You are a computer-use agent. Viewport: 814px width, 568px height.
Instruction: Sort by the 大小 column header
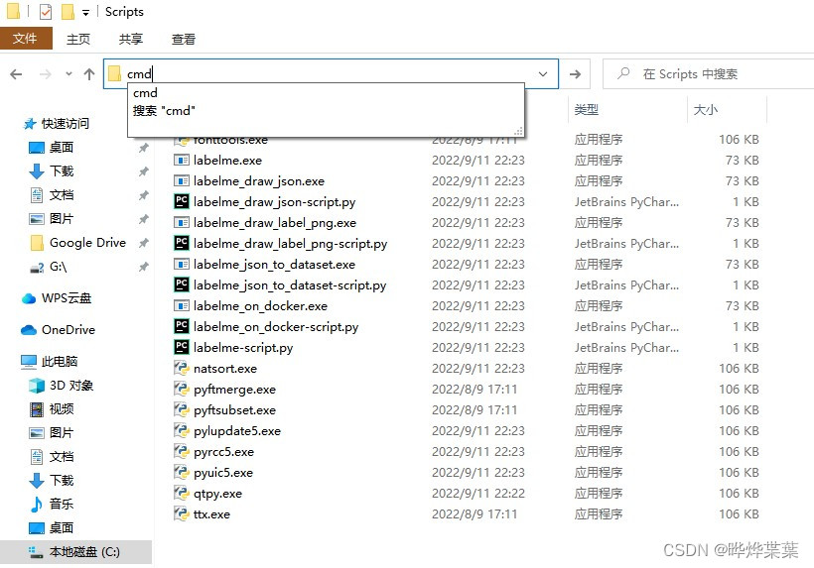coord(706,109)
